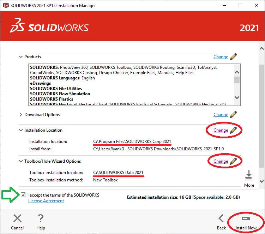Click the products list scroll up arrow
265x234 pixels.
237,72
